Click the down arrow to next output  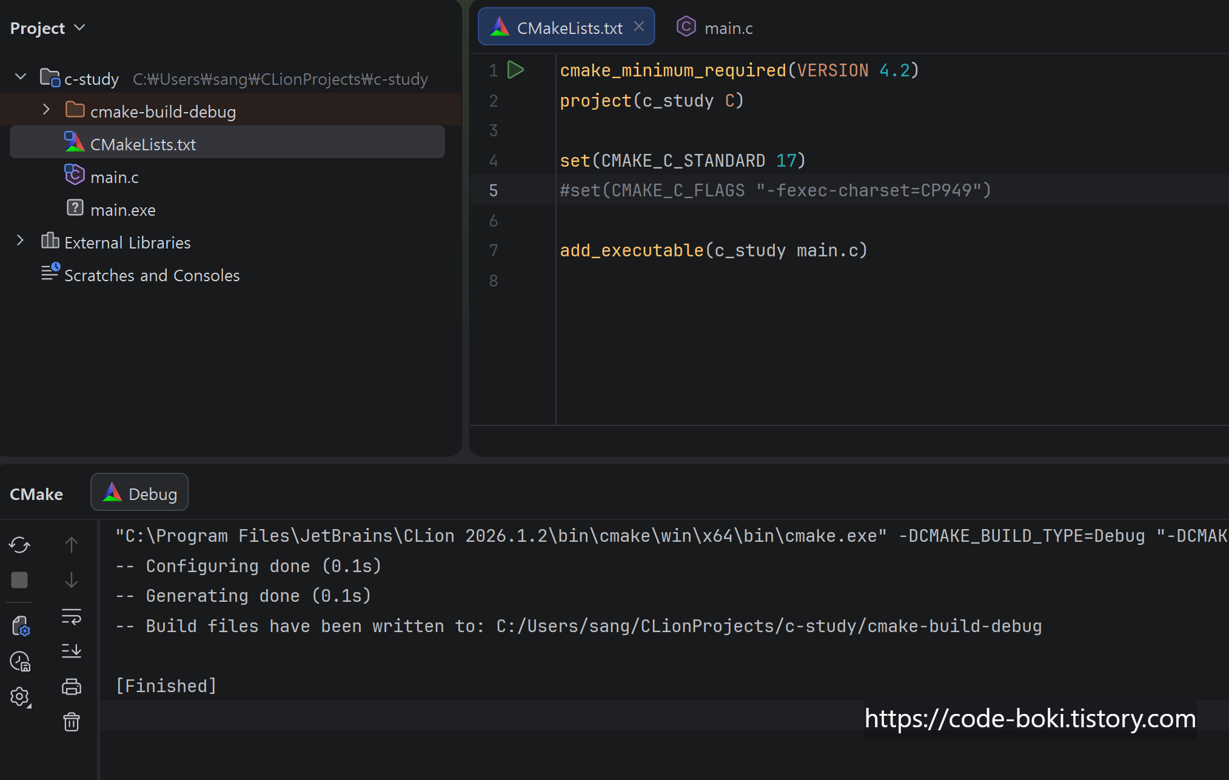pos(72,580)
